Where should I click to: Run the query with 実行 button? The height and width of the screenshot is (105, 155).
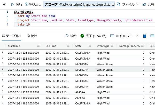click(17, 4)
